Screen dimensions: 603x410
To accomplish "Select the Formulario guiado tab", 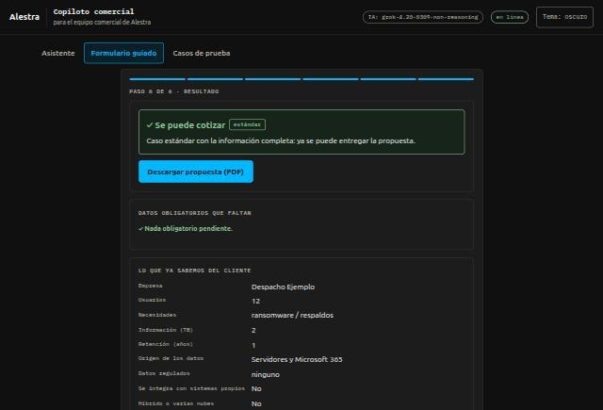I will click(x=123, y=53).
